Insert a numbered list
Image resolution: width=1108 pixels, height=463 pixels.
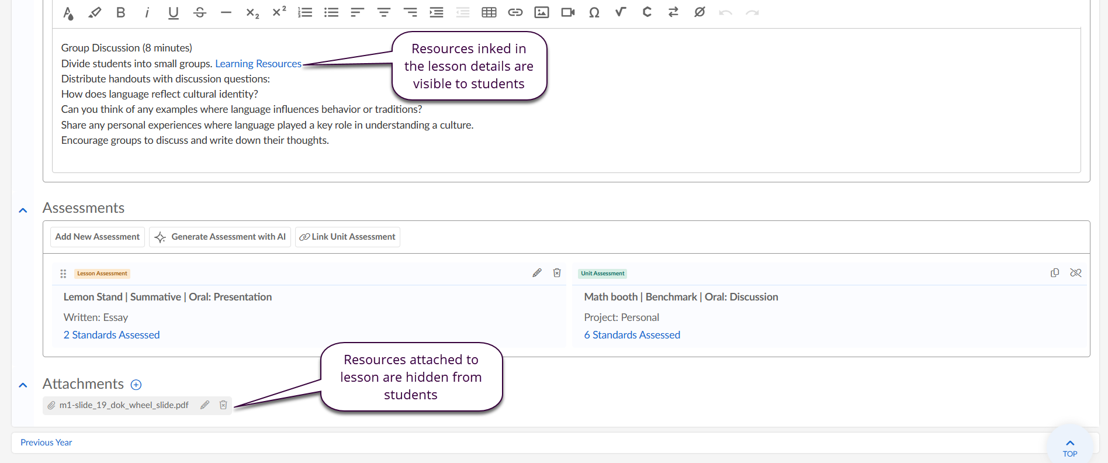[305, 12]
